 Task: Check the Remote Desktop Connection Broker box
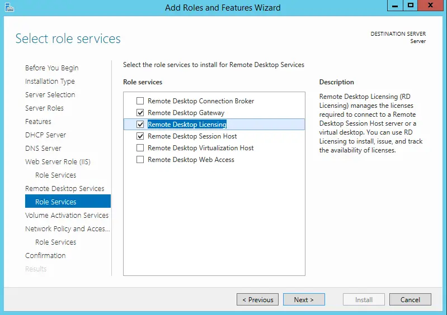tap(140, 101)
